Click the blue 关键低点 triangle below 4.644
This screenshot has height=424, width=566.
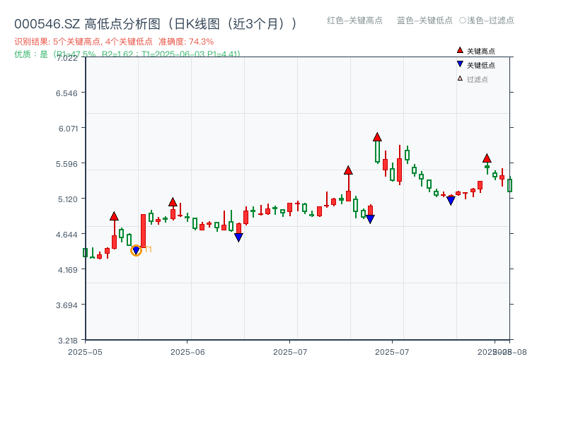click(x=238, y=236)
